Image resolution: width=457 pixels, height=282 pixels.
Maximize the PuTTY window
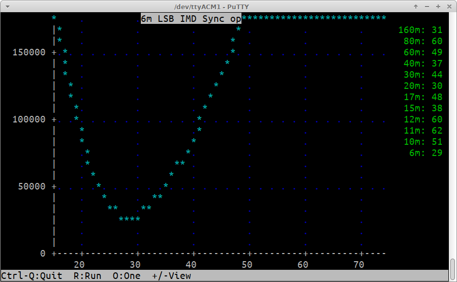(x=438, y=6)
